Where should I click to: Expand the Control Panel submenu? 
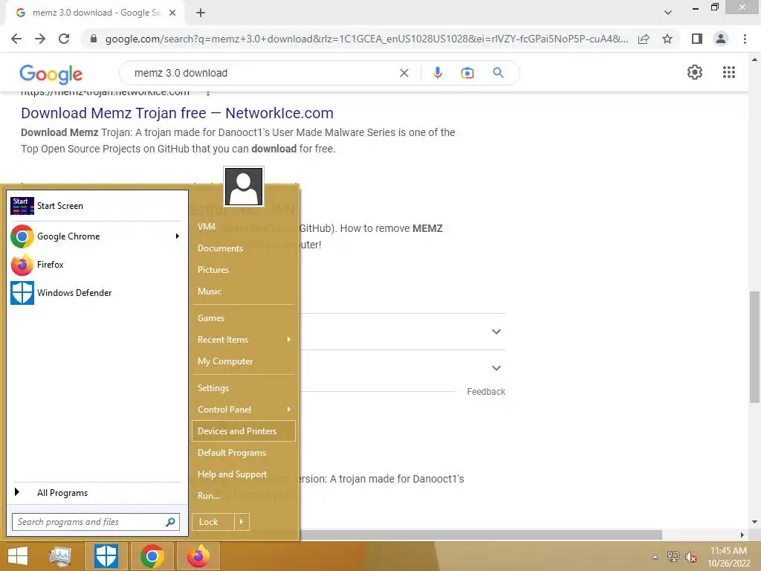point(289,410)
